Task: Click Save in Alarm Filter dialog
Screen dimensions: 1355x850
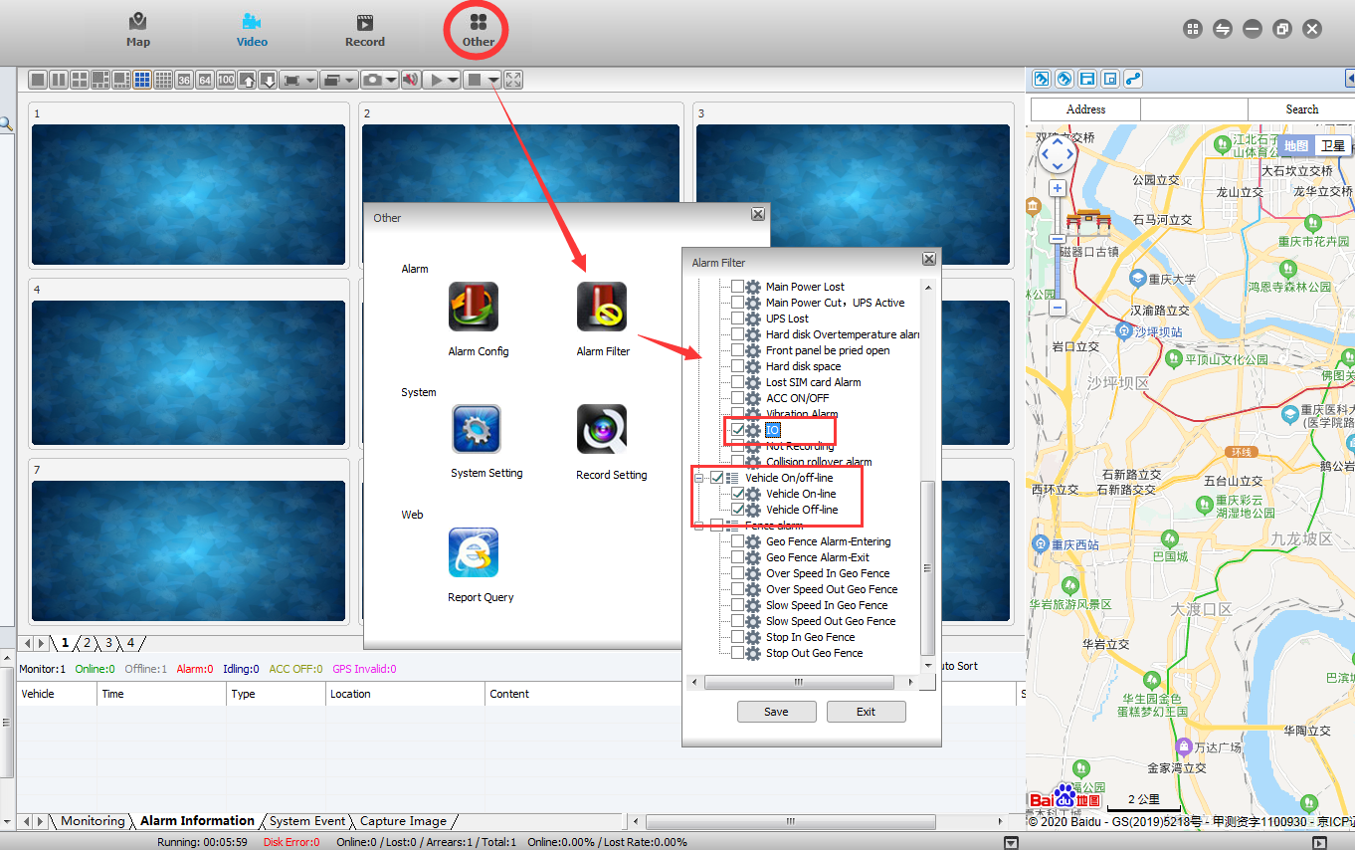Action: pyautogui.click(x=776, y=712)
